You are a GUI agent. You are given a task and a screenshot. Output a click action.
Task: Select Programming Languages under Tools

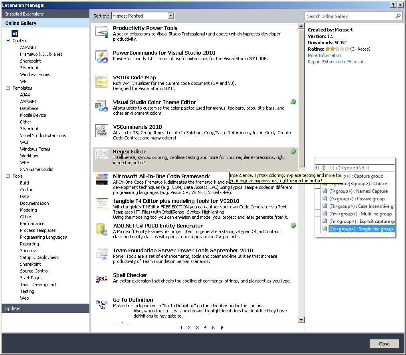pyautogui.click(x=43, y=237)
